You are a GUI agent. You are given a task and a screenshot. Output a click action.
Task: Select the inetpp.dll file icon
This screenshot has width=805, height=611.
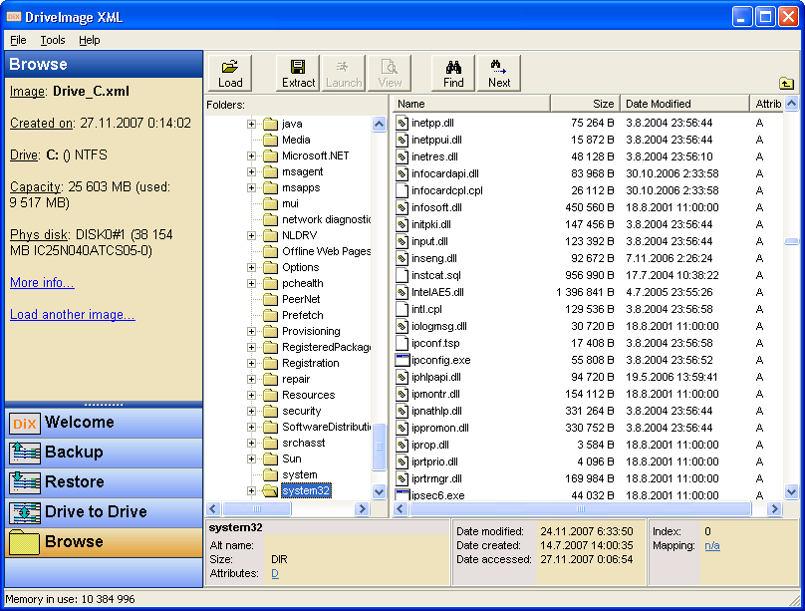click(x=402, y=123)
